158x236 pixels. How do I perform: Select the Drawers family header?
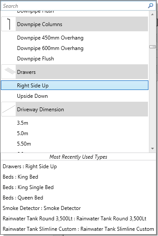tap(74, 72)
